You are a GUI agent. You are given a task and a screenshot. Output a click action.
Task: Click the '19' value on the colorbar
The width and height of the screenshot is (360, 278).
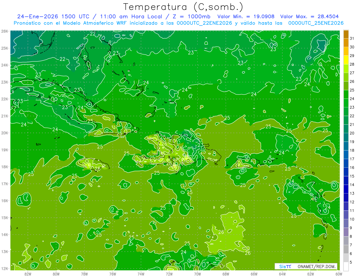tap(352, 142)
